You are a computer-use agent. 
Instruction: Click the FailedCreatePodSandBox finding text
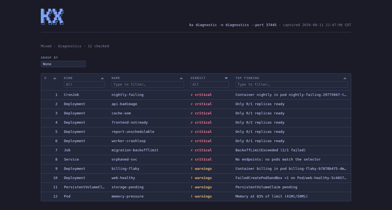tap(291, 178)
